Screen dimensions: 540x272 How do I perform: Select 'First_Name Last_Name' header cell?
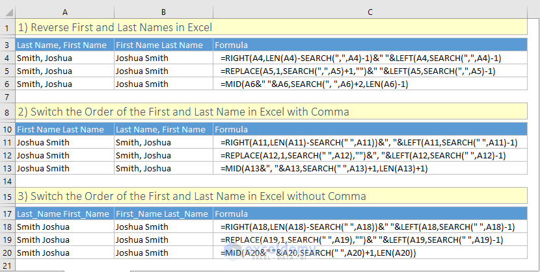(163, 214)
